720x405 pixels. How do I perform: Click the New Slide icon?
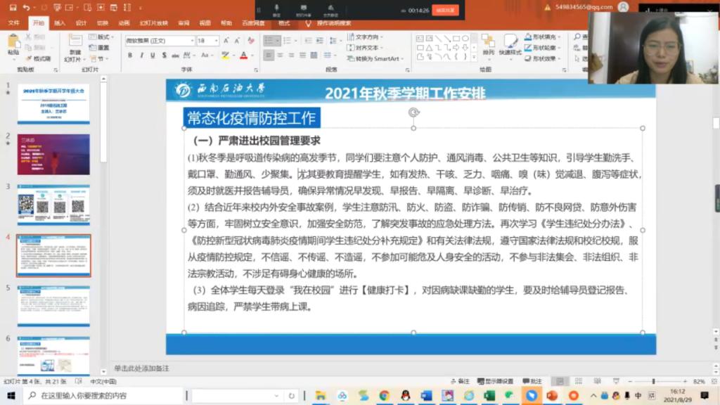[x=75, y=46]
